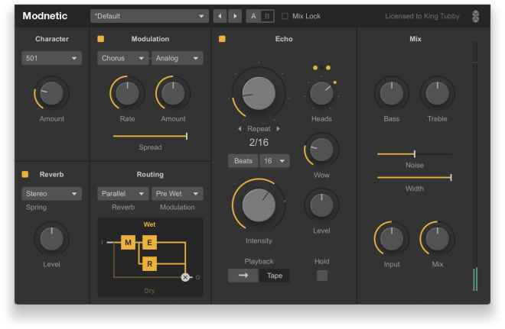Screen dimensions: 505x329
Task: Open the 16 beat division dropdown
Action: (x=275, y=161)
